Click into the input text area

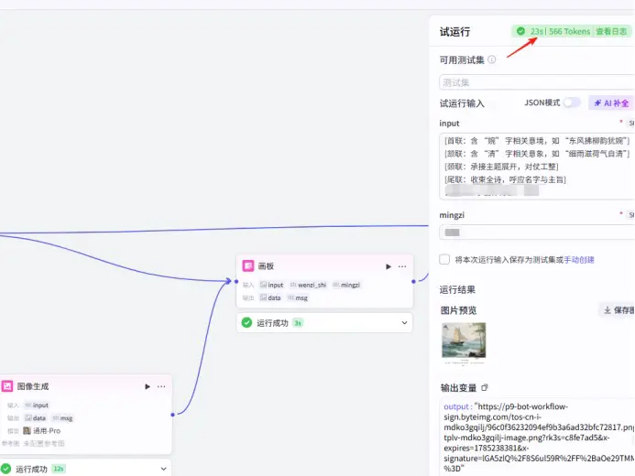pos(537,167)
